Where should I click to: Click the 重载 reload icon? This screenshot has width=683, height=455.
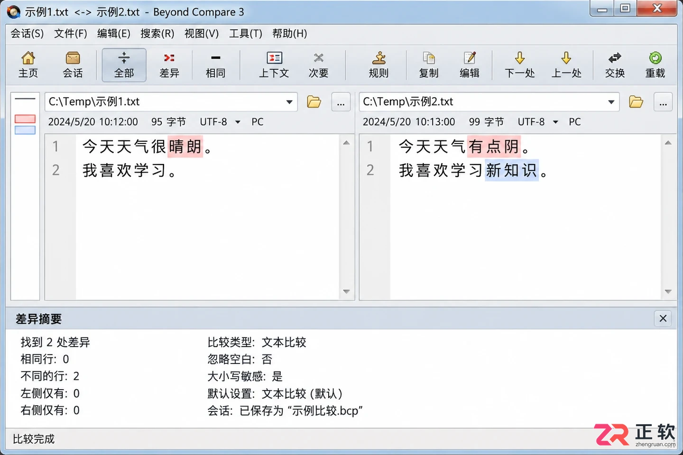coord(655,65)
